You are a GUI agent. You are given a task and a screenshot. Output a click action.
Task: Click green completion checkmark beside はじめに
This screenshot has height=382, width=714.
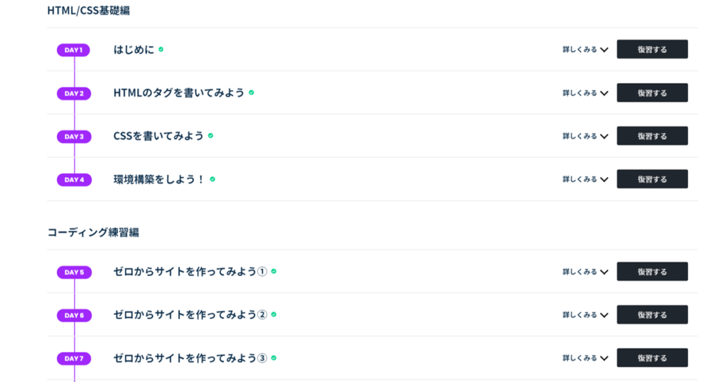click(x=161, y=49)
